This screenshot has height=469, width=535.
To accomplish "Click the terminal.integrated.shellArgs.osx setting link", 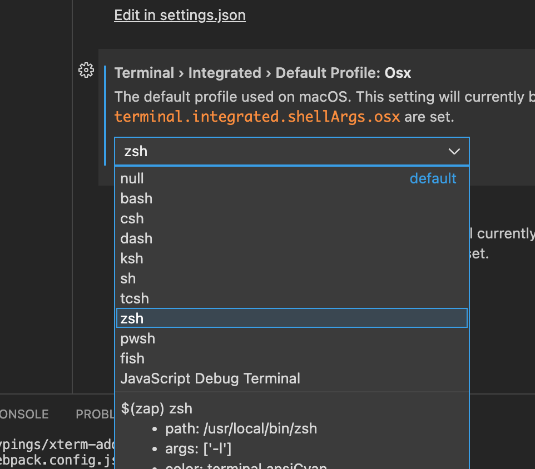I will coord(256,117).
